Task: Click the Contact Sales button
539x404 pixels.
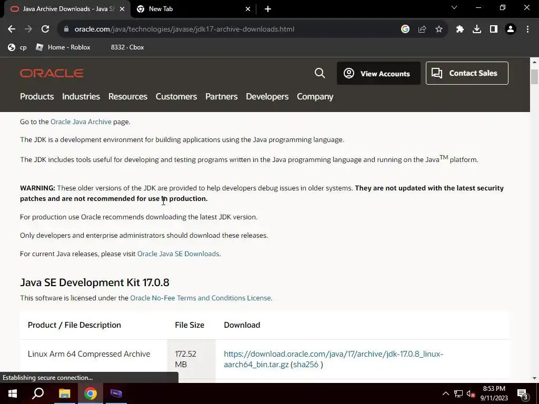Action: [467, 73]
